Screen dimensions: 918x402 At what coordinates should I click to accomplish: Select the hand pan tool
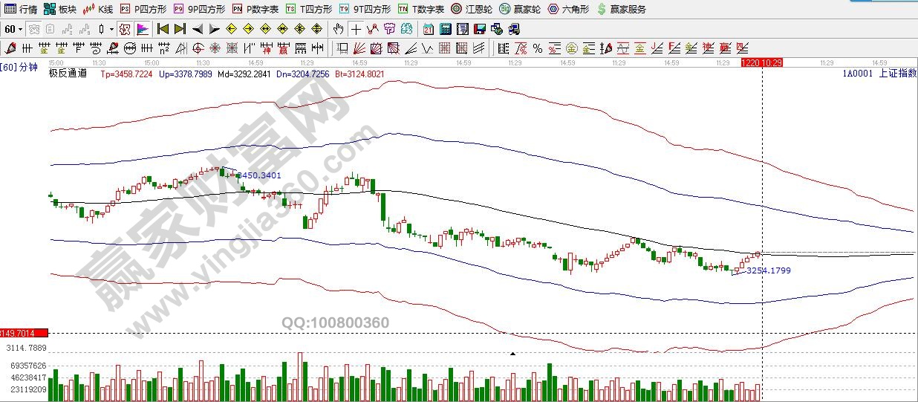[338, 29]
